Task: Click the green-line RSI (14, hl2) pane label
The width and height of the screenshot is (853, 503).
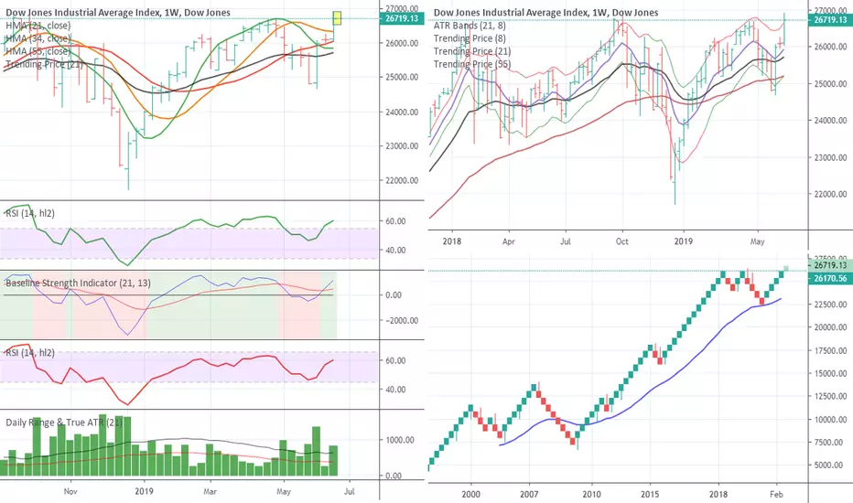Action: pos(30,213)
